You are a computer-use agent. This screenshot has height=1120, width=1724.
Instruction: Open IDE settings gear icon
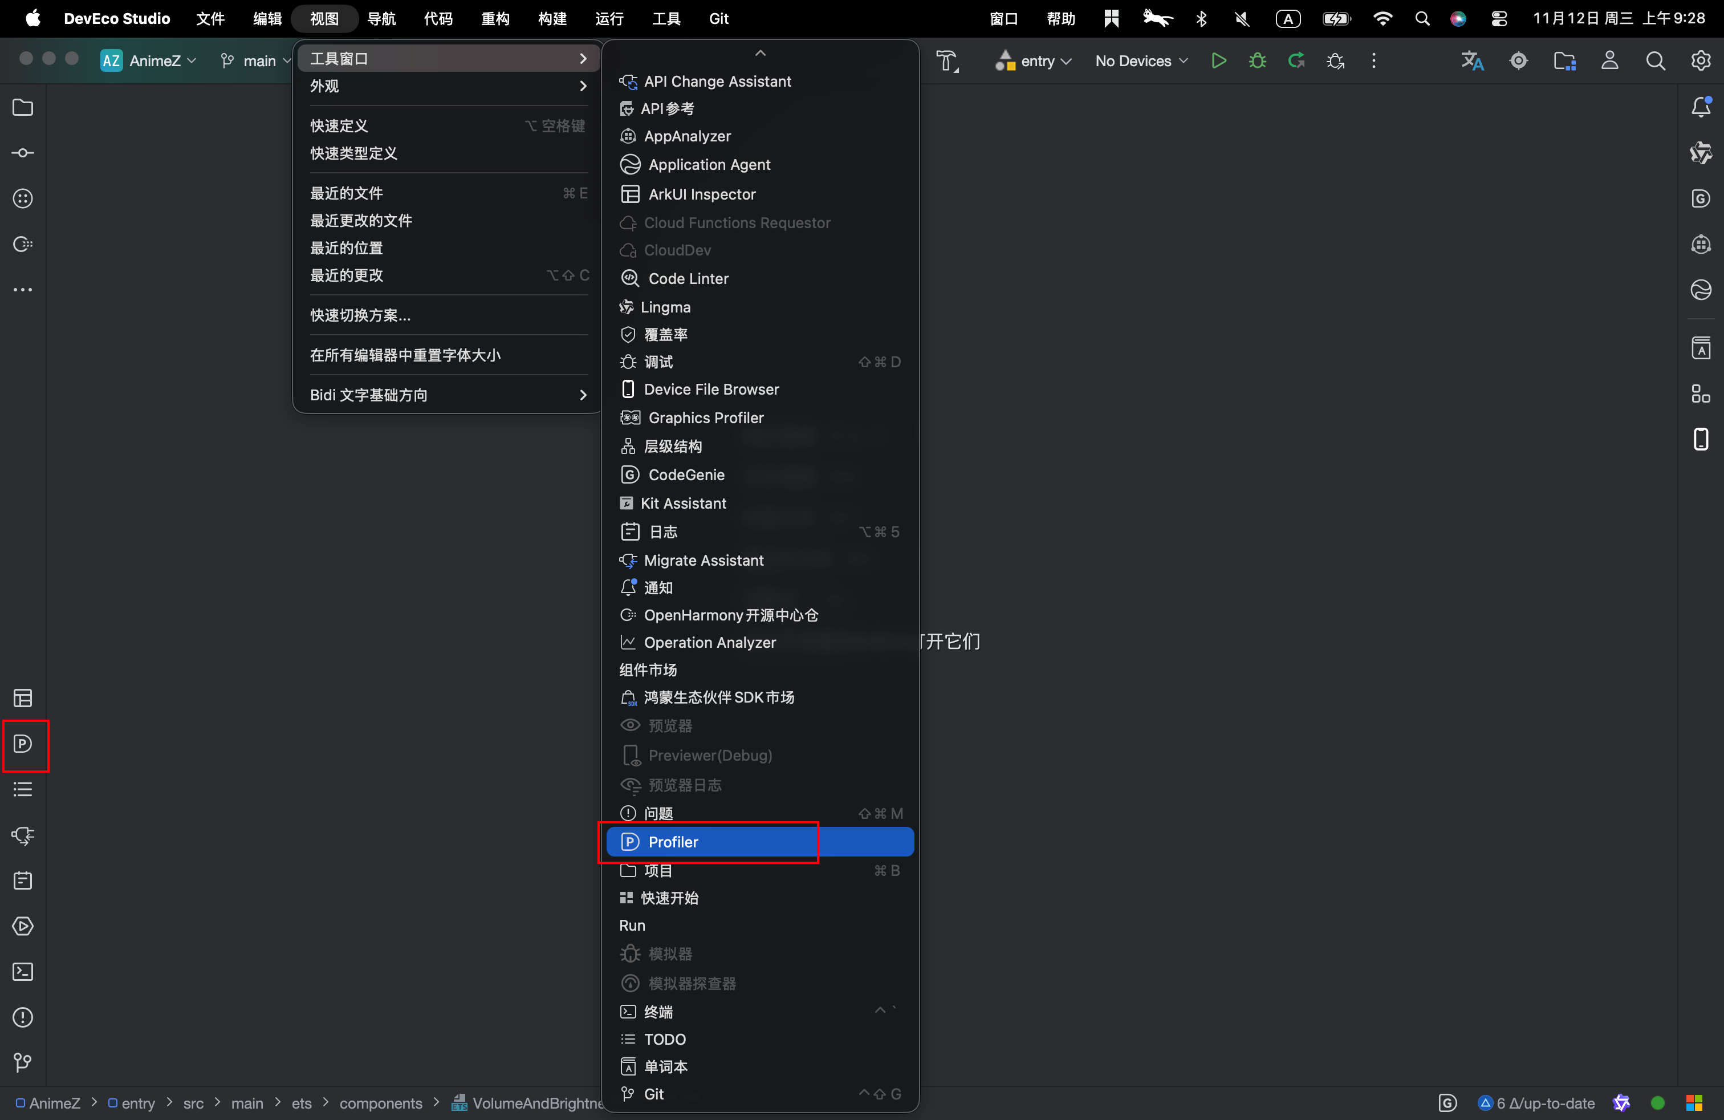(x=1700, y=61)
